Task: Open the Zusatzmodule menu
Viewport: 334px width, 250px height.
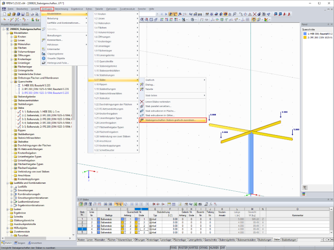Action: [127, 9]
